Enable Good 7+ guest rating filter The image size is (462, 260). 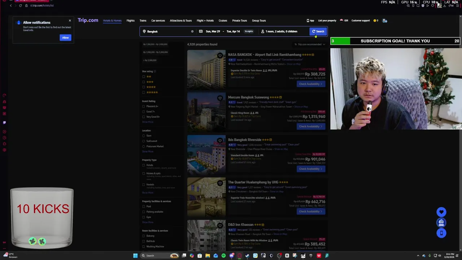(144, 112)
